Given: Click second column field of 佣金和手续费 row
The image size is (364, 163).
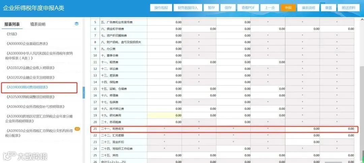Looking at the screenshot, I should [x=199, y=29].
